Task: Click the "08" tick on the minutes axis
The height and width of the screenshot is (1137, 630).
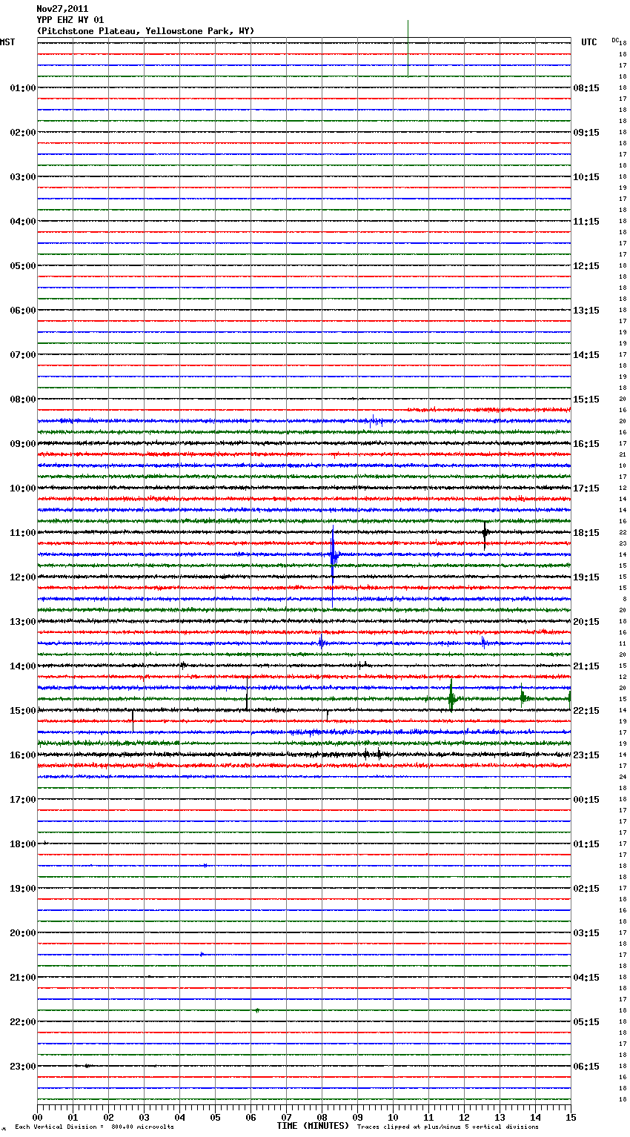Action: pos(322,1117)
